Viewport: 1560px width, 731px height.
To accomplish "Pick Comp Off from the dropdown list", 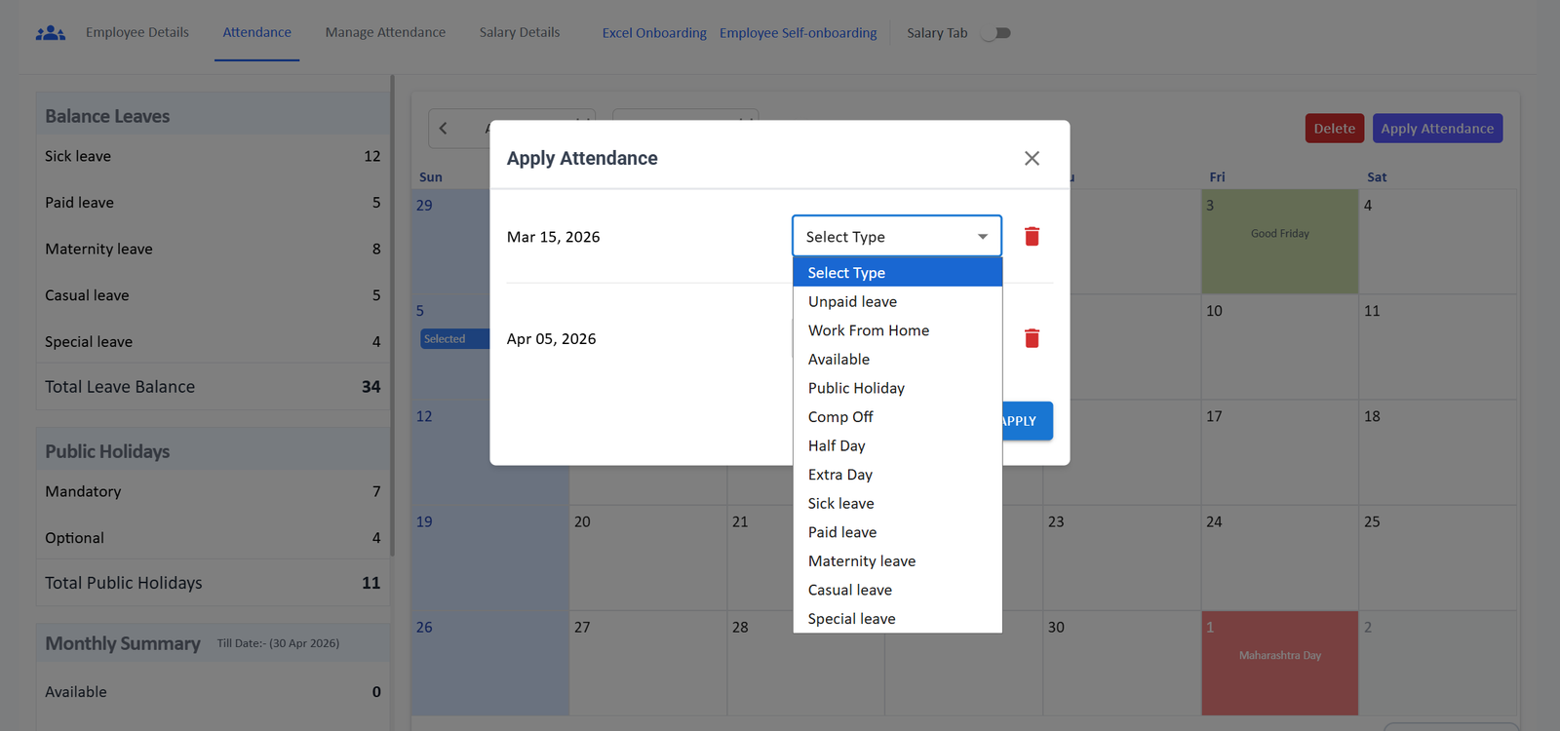I will click(x=898, y=417).
